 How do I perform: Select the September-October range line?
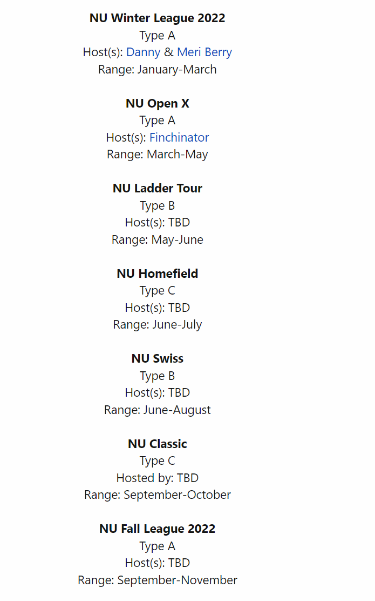(x=157, y=495)
